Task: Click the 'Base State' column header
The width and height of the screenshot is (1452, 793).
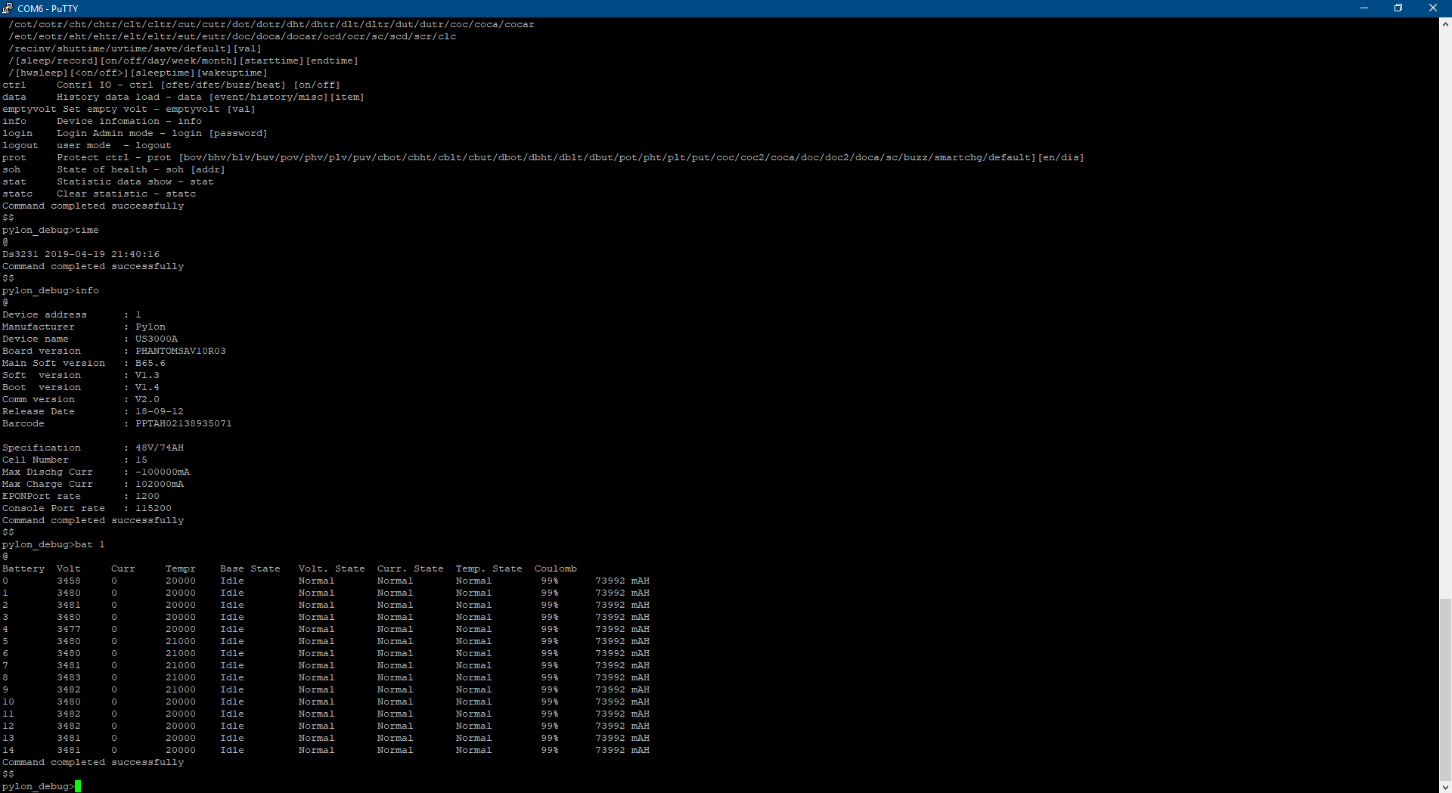Action: point(250,568)
